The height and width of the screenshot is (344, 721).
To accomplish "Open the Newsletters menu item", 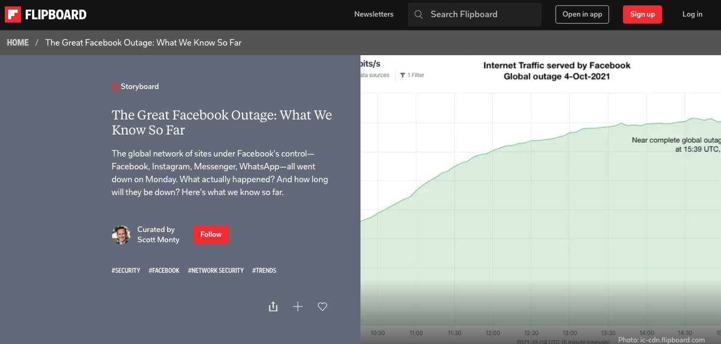I will pyautogui.click(x=374, y=14).
